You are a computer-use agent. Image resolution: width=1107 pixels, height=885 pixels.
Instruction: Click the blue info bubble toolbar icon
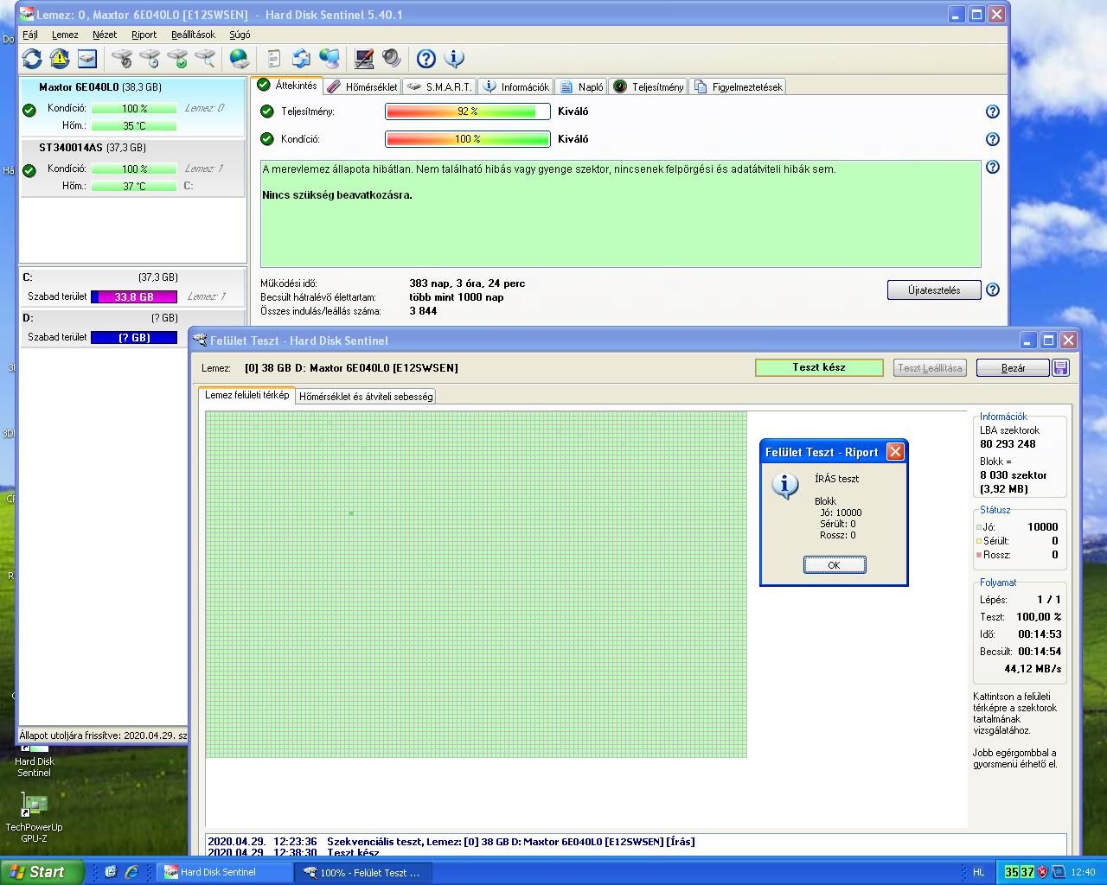454,59
